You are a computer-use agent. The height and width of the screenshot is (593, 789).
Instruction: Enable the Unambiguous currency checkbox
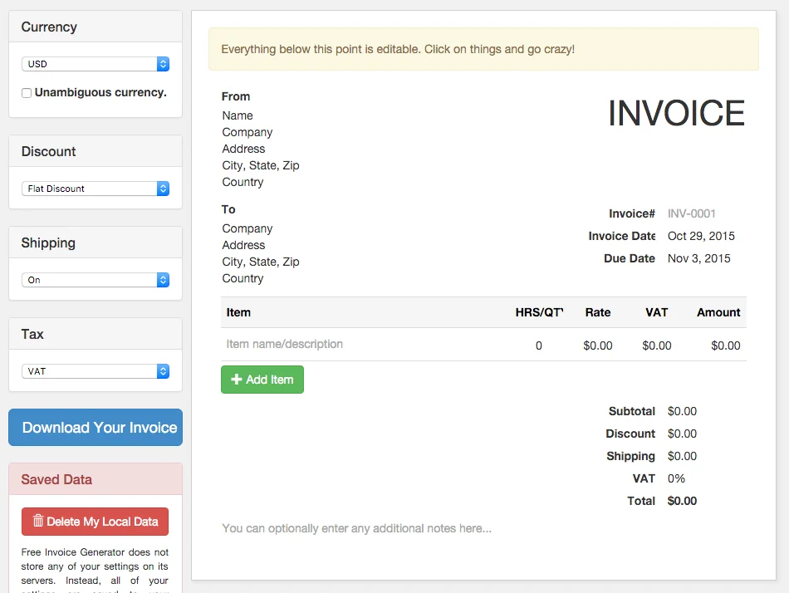coord(26,92)
